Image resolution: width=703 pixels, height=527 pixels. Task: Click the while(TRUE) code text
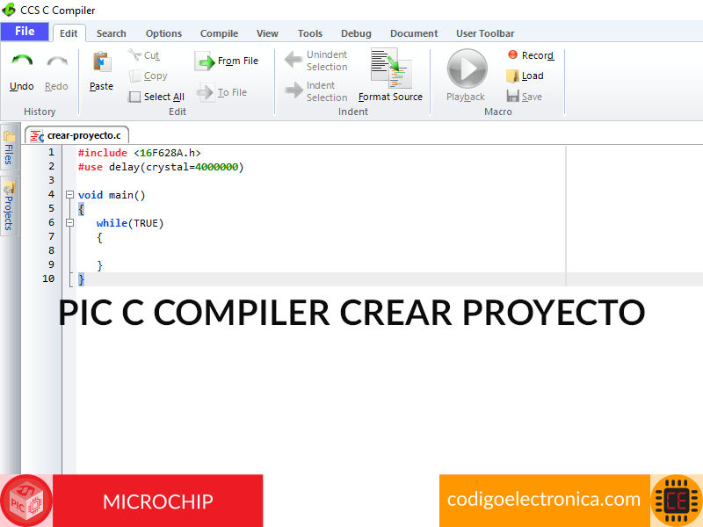pos(130,223)
